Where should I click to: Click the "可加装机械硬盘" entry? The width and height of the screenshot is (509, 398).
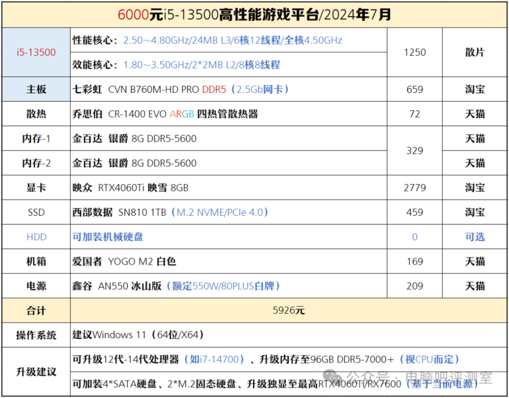229,237
